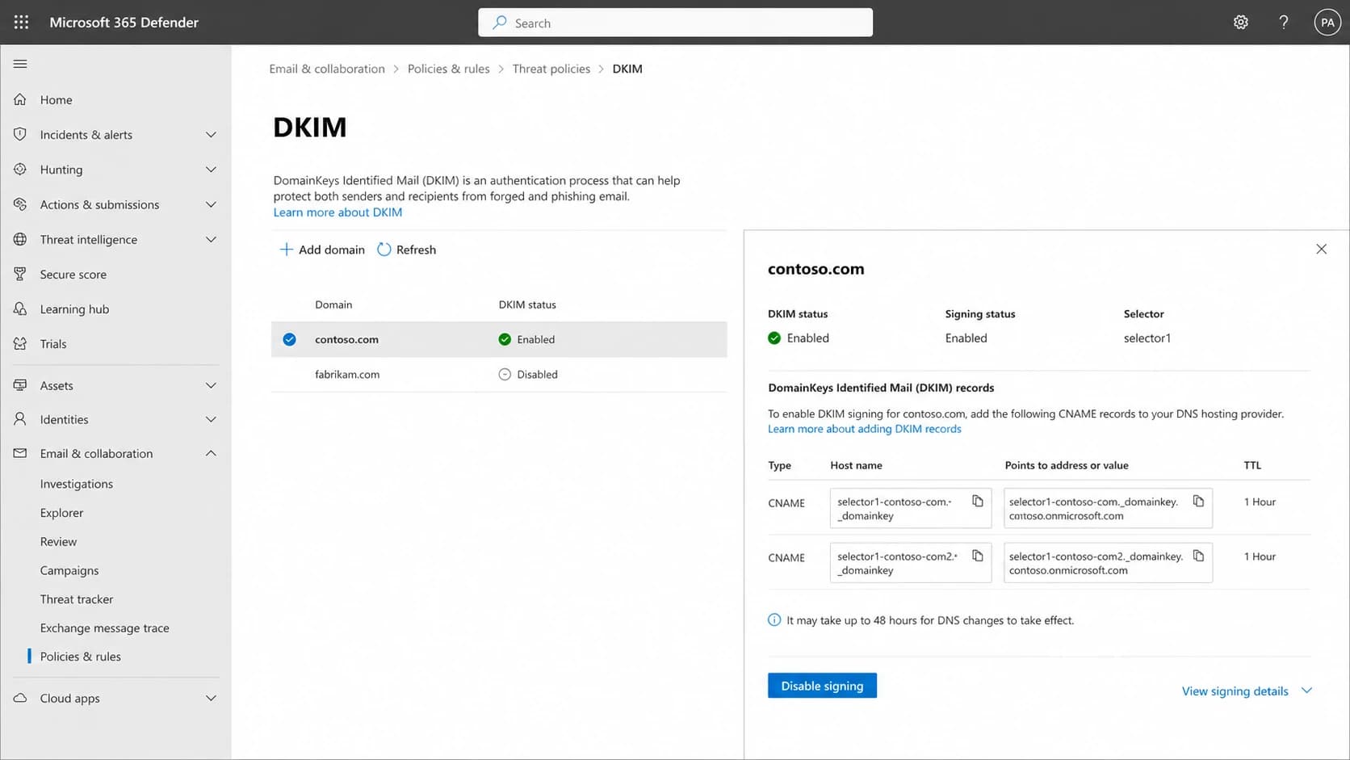Click Add domain

click(322, 250)
